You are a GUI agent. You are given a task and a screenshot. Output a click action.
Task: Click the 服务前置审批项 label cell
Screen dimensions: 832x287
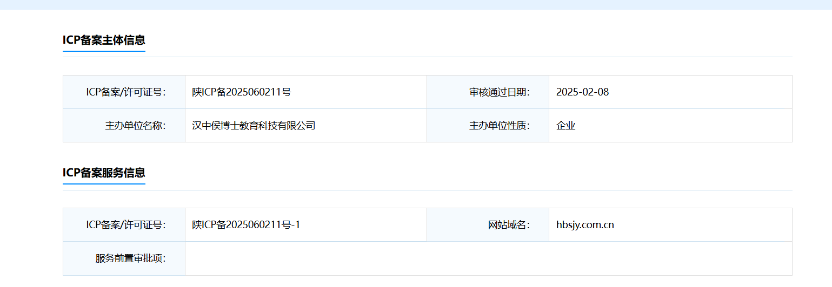tap(124, 258)
